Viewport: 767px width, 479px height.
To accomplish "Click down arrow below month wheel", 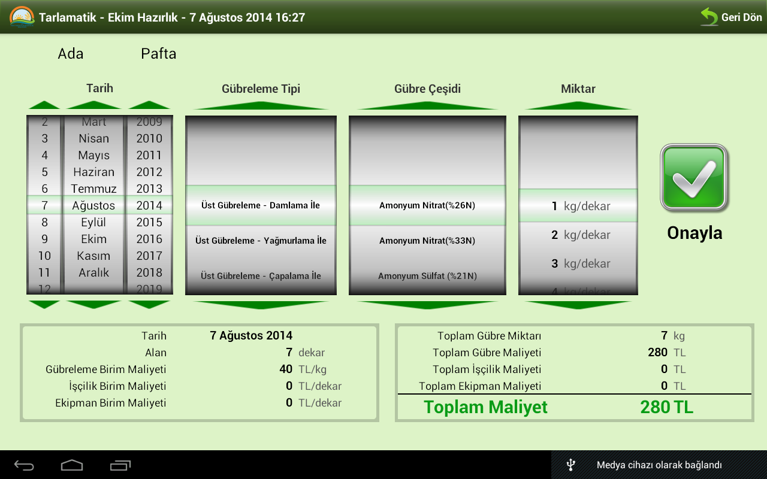I will coord(93,304).
